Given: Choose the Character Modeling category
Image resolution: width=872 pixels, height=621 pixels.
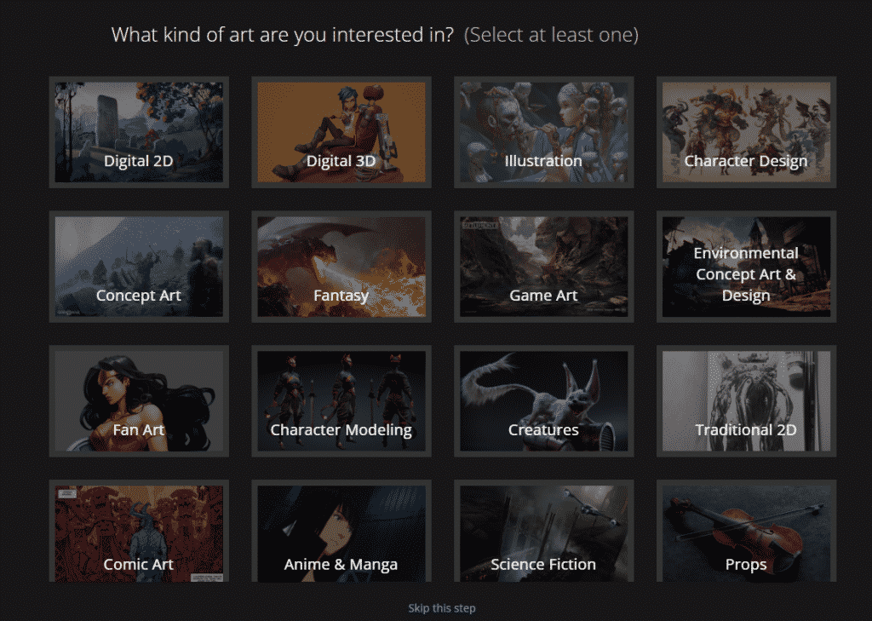Looking at the screenshot, I should tap(341, 401).
